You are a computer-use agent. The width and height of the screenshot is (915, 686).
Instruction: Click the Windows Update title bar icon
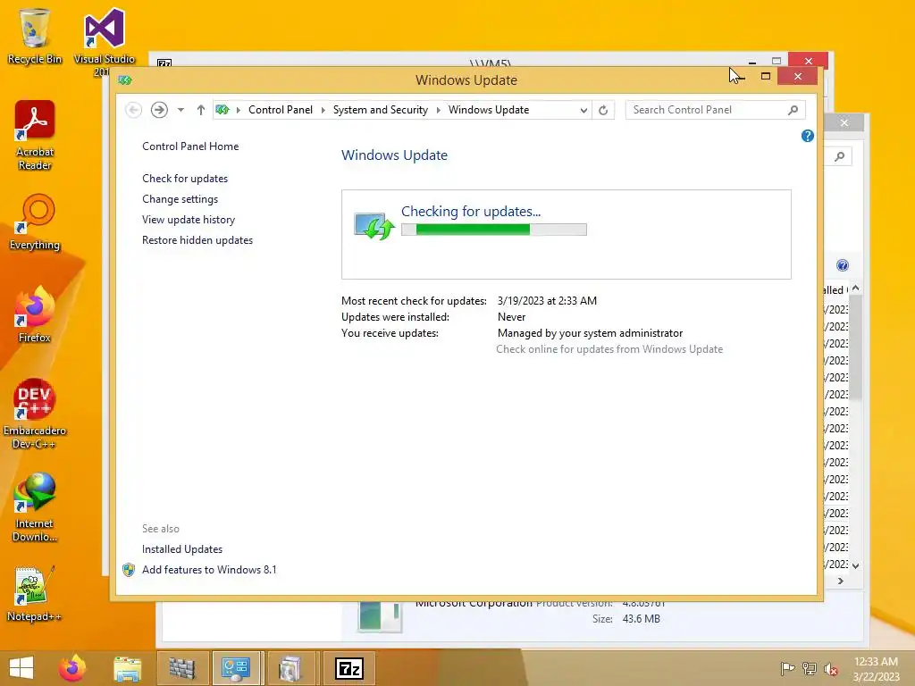(x=125, y=79)
